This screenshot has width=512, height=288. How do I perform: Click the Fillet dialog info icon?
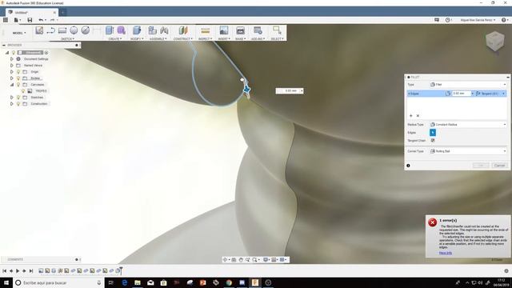click(x=408, y=166)
